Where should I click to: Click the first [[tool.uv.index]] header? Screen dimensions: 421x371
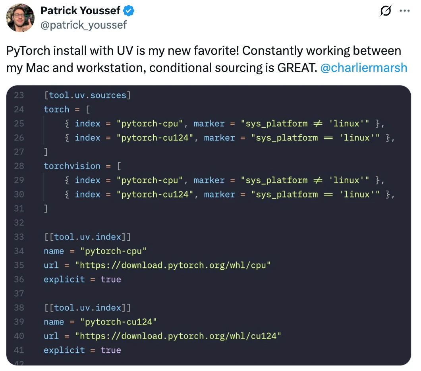87,237
